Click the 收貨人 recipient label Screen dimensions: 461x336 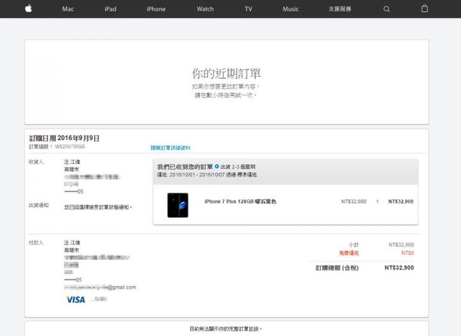pos(36,162)
